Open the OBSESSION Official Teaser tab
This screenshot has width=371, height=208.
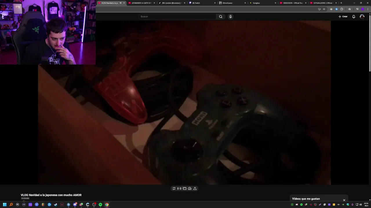293,3
